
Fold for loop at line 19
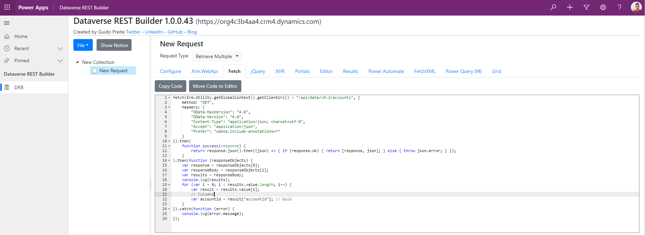(x=169, y=185)
